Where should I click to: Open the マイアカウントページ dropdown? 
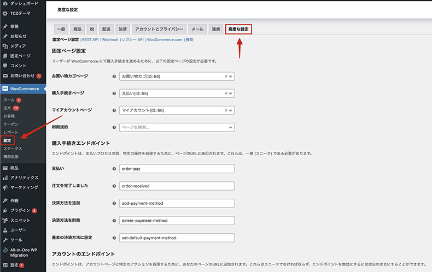point(177,110)
